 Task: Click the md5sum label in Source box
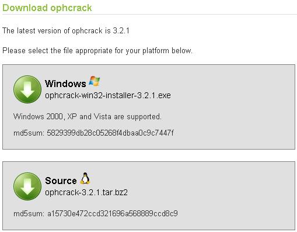[x=29, y=214]
